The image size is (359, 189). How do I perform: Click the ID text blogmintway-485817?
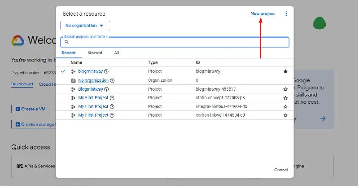(x=216, y=89)
